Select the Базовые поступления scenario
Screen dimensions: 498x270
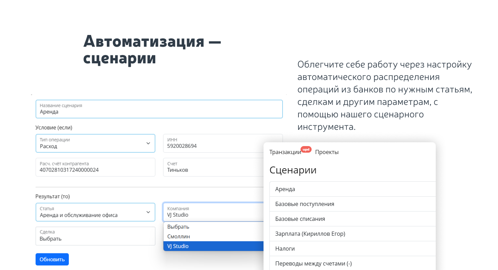point(352,204)
